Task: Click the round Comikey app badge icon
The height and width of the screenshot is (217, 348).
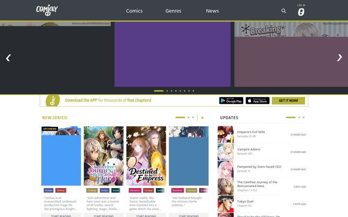Action: coord(53,100)
